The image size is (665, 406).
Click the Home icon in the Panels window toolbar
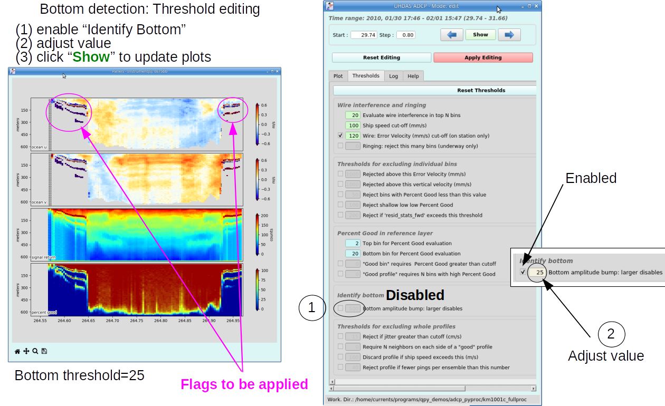(x=17, y=351)
